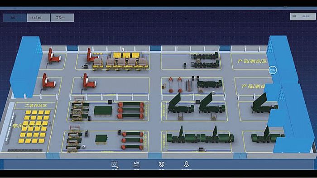
Task: Click the left red rocket stand
Action: [171, 85]
